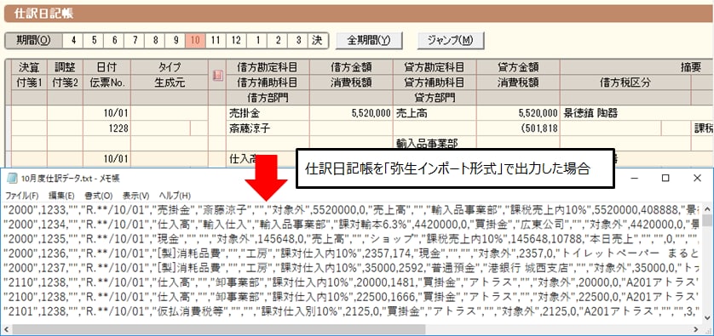Select month 6 in period bar
Viewport: 714px width, 336px height.
[x=114, y=40]
